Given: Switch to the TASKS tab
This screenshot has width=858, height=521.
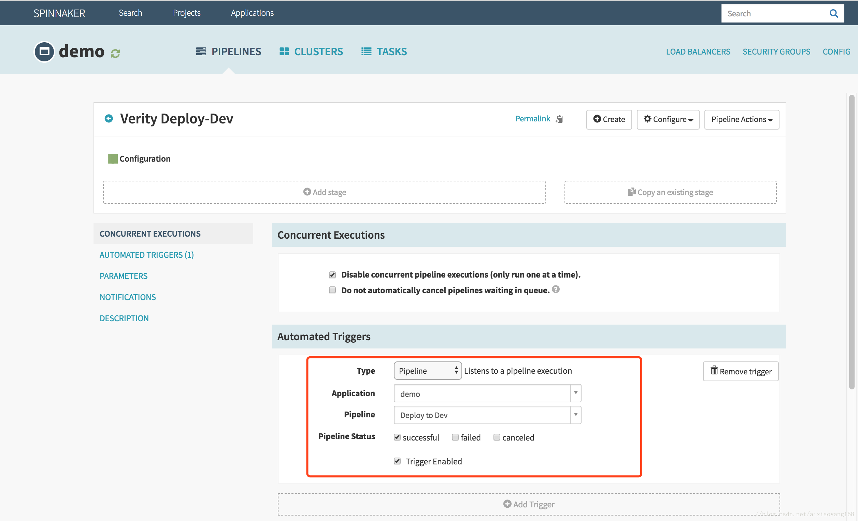Looking at the screenshot, I should click(384, 51).
